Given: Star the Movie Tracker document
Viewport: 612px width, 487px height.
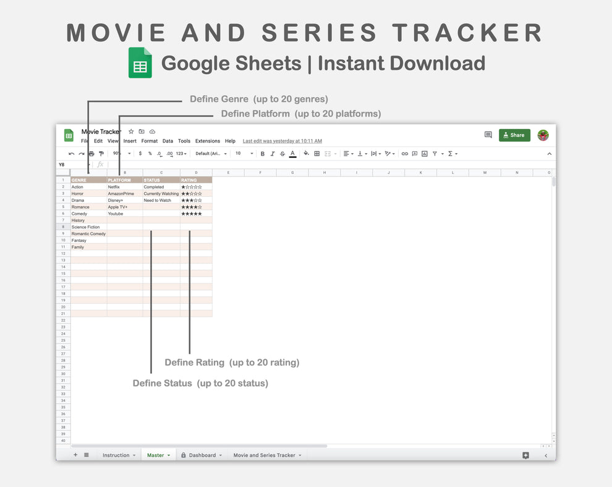Looking at the screenshot, I should (130, 131).
